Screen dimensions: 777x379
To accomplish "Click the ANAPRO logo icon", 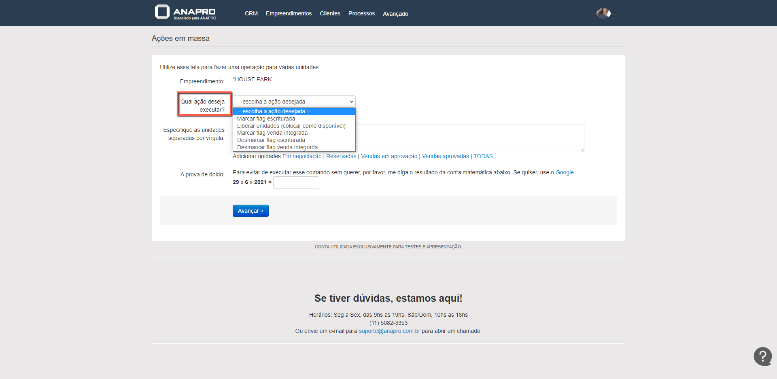I will (x=162, y=12).
